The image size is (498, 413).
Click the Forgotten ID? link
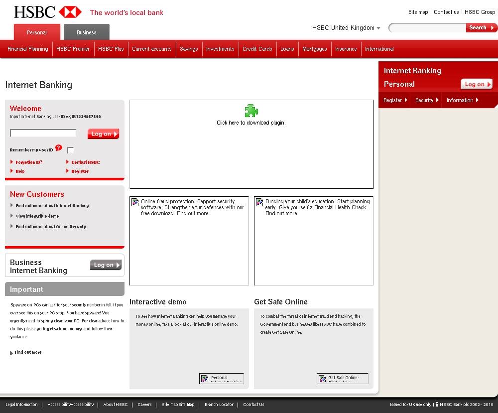[29, 162]
